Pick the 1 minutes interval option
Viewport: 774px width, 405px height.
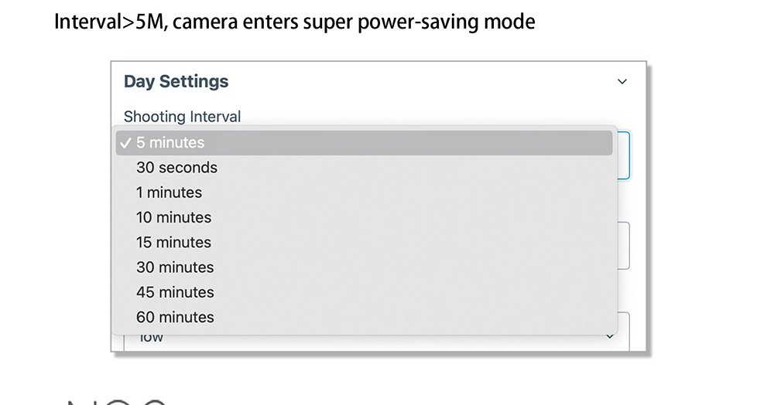pyautogui.click(x=169, y=192)
